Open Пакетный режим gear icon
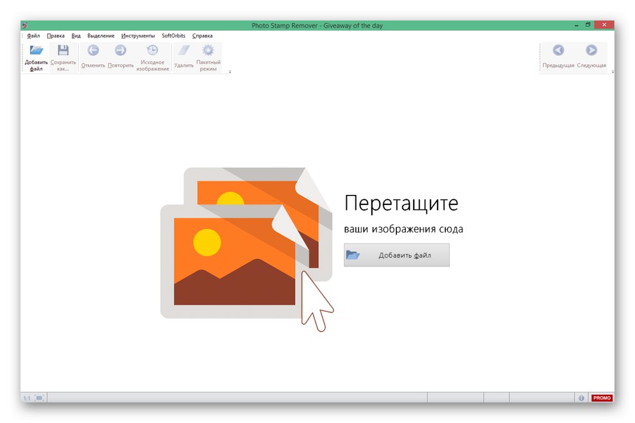Image resolution: width=635 pixels, height=423 pixels. (208, 51)
